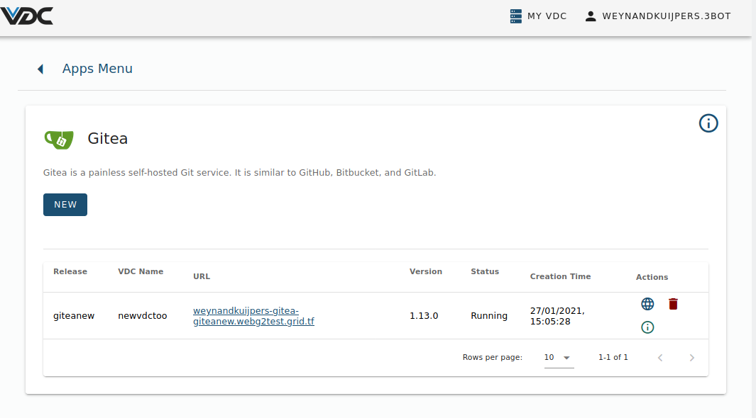This screenshot has height=418, width=756.
Task: Sort by the Version column header
Action: (x=426, y=271)
